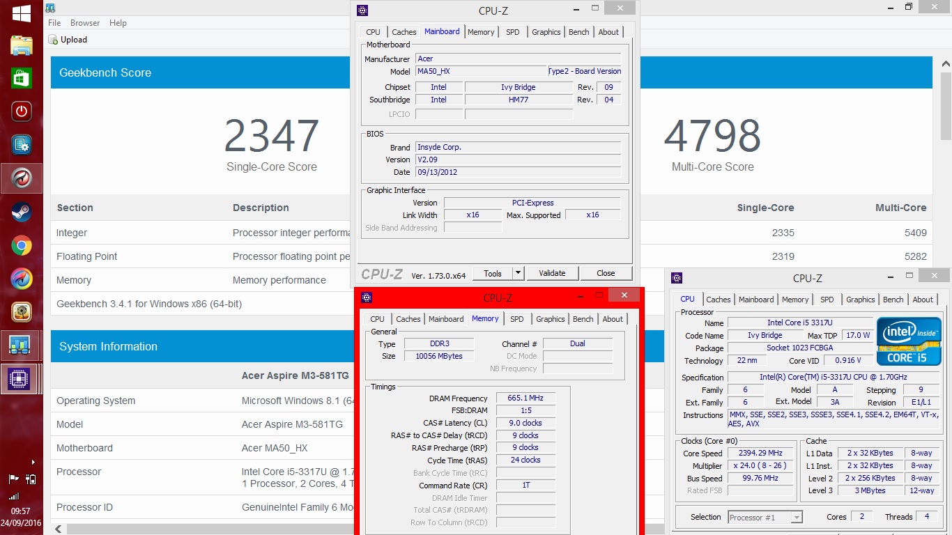
Task: Click the Tools button in CPU-Z
Action: [493, 273]
